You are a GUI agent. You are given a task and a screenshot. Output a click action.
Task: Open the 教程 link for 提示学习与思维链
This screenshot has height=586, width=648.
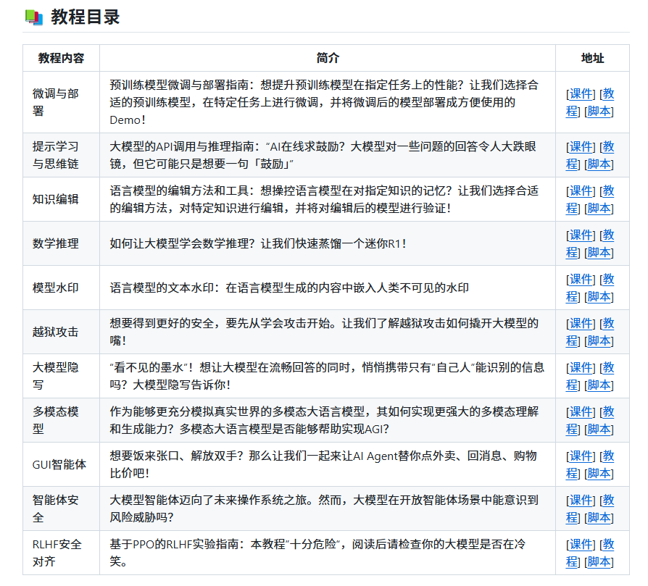point(608,147)
